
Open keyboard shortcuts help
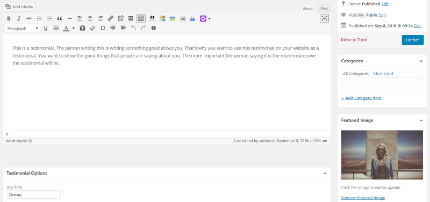(x=154, y=28)
